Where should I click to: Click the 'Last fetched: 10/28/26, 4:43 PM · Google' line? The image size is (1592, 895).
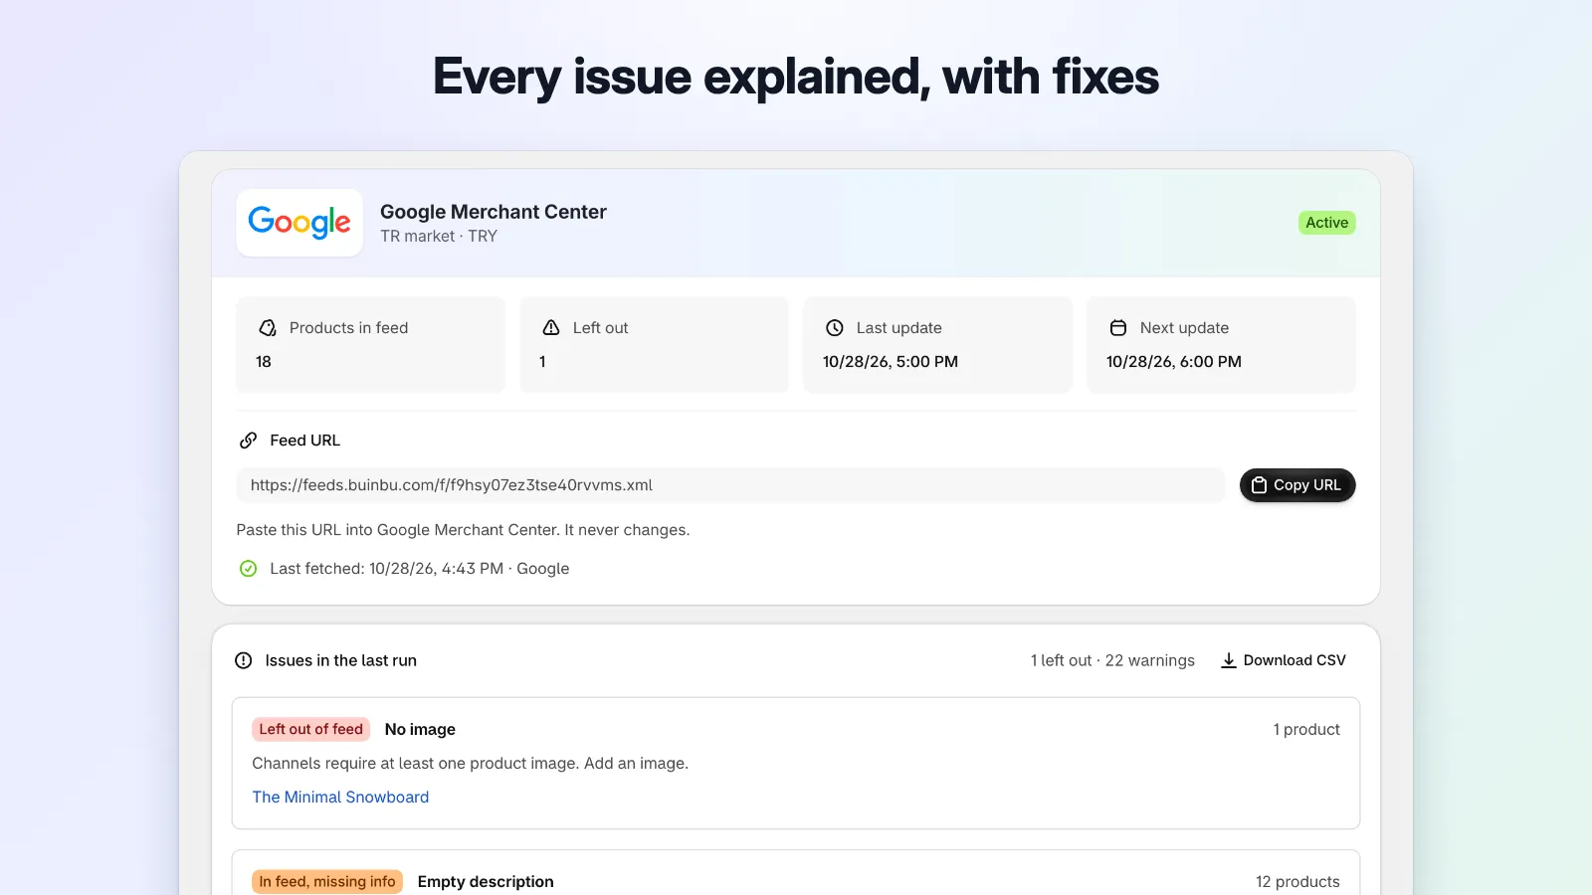point(420,569)
